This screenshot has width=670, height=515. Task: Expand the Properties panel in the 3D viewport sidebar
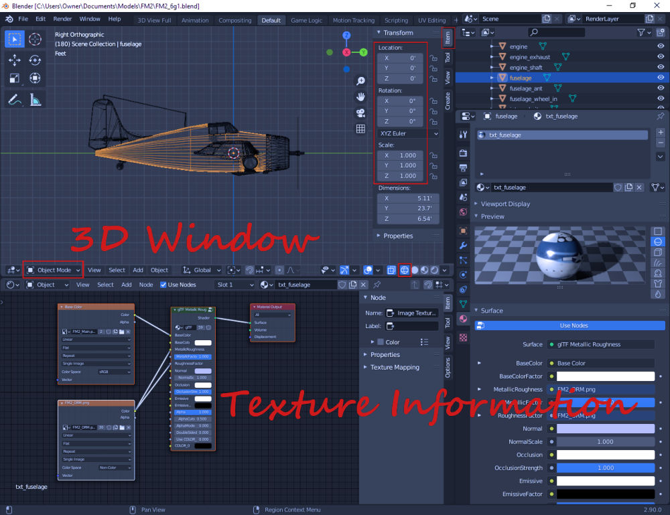(398, 236)
